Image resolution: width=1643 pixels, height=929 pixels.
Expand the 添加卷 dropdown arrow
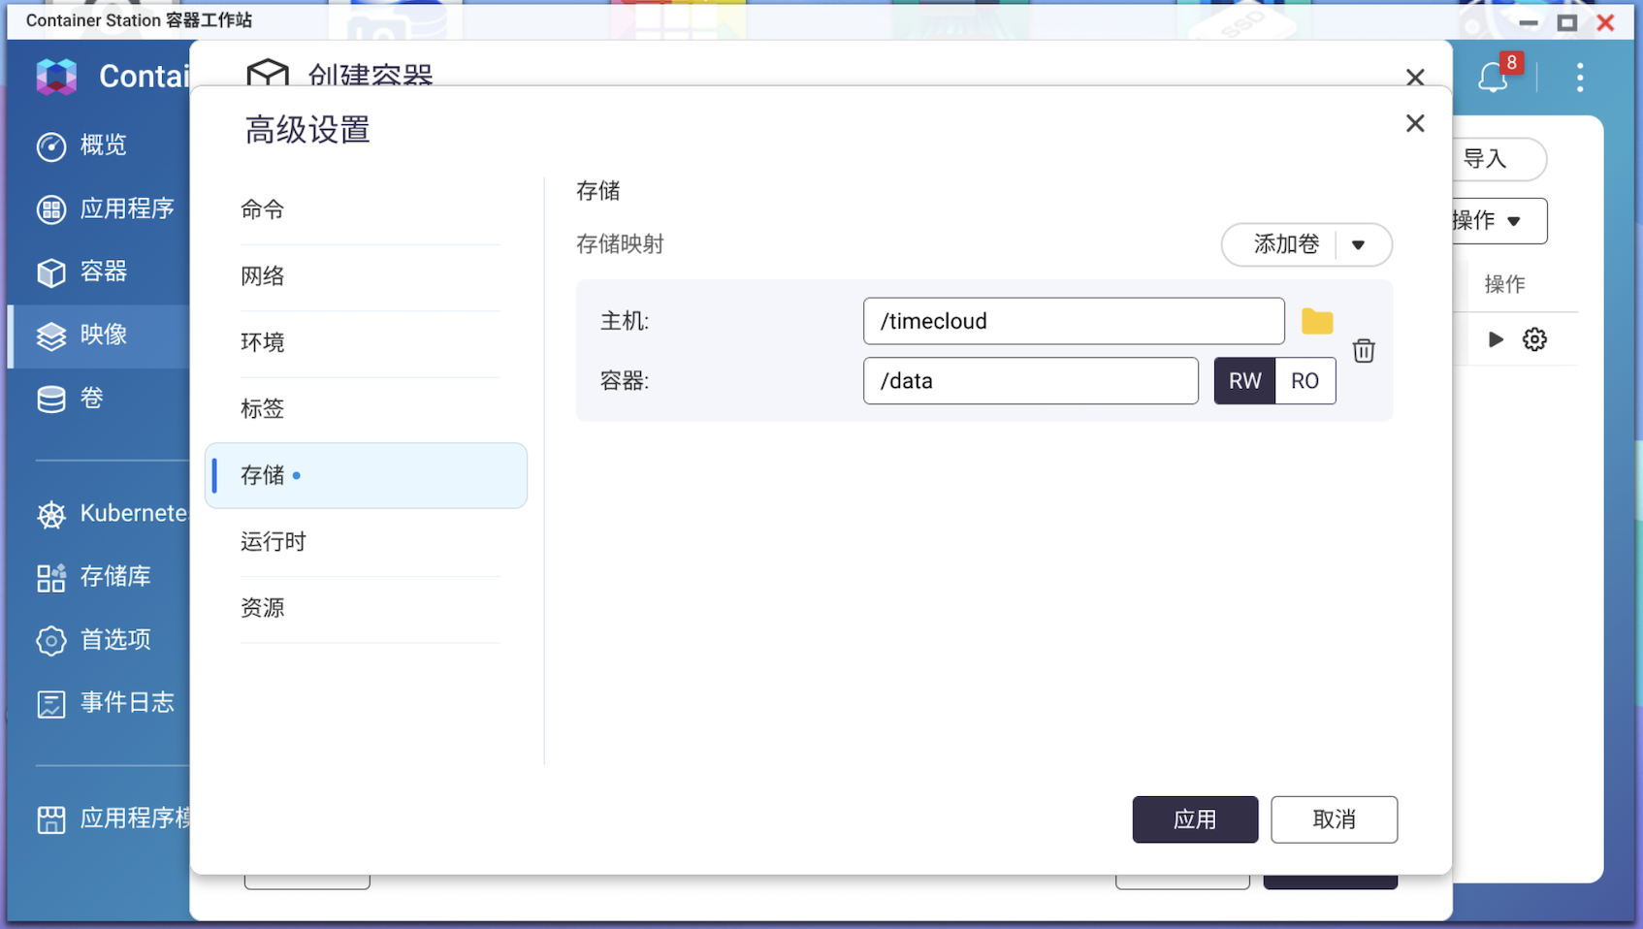tap(1360, 244)
